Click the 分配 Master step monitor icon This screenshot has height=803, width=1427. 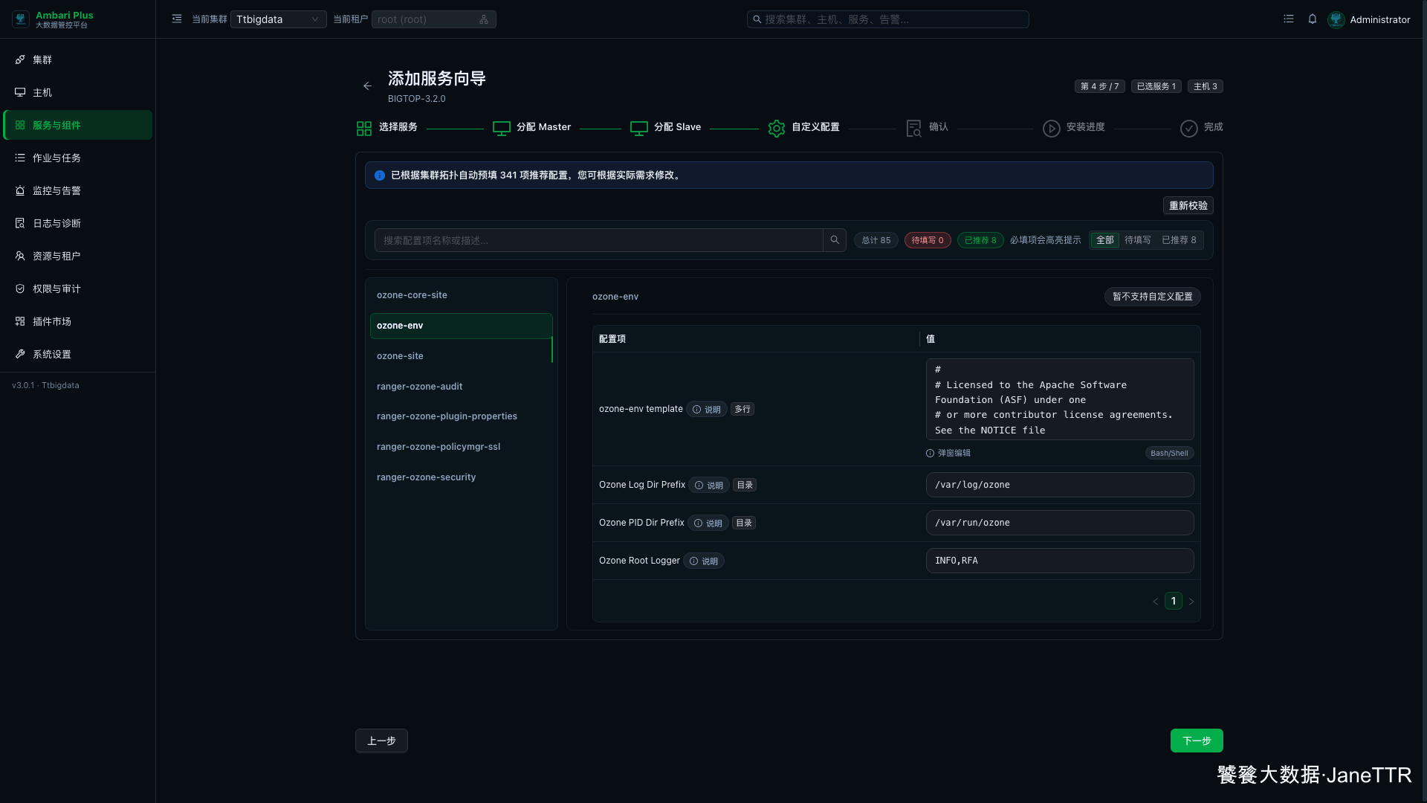click(502, 129)
